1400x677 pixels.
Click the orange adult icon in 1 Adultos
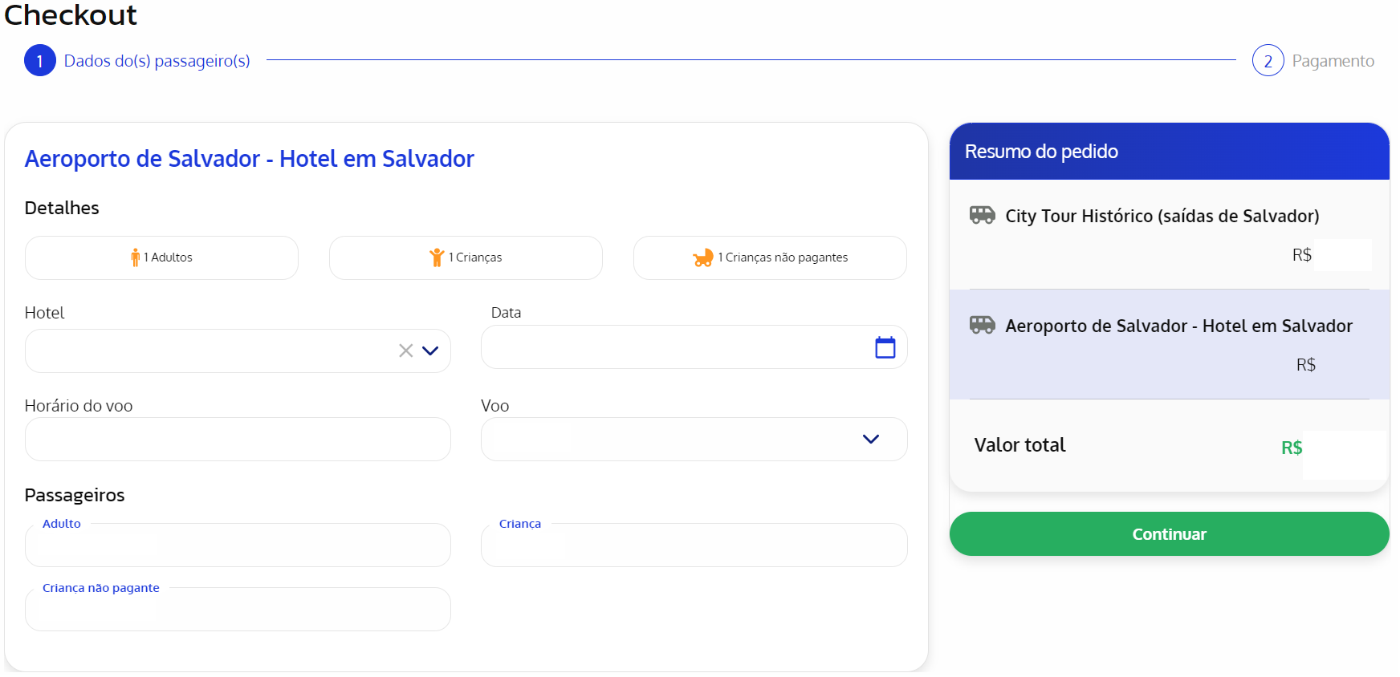(135, 257)
